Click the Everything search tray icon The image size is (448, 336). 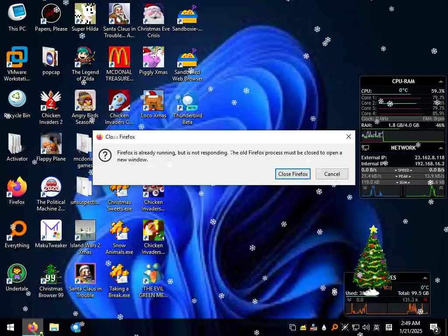pyautogui.click(x=335, y=327)
